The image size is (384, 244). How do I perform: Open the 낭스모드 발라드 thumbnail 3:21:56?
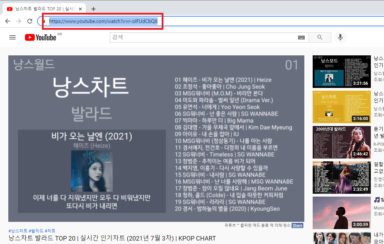tap(342, 71)
